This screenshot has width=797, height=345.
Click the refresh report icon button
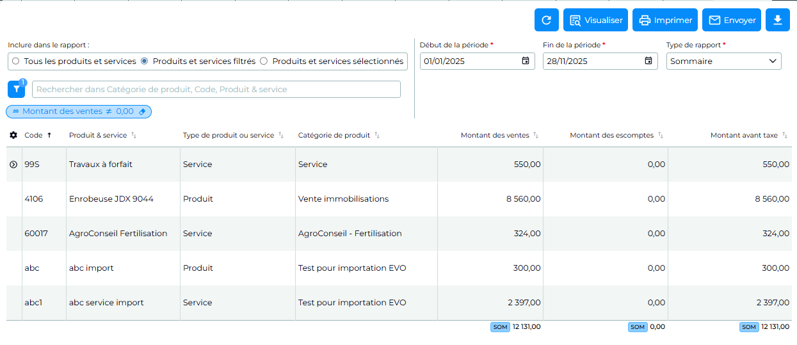(547, 20)
